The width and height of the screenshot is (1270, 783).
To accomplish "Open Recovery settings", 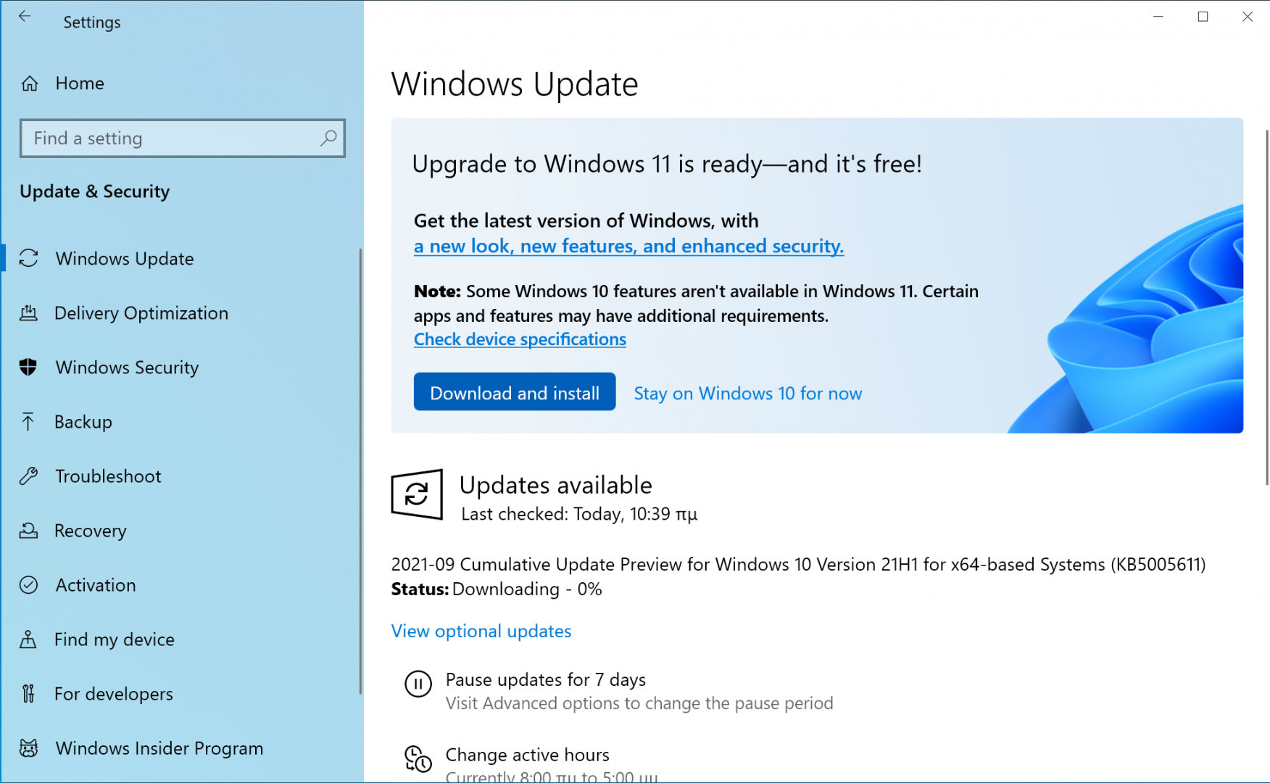I will [91, 531].
